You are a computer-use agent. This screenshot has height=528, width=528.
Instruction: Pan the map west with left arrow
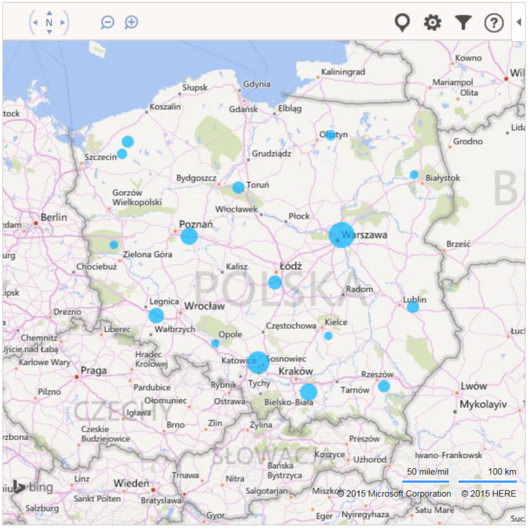34,23
